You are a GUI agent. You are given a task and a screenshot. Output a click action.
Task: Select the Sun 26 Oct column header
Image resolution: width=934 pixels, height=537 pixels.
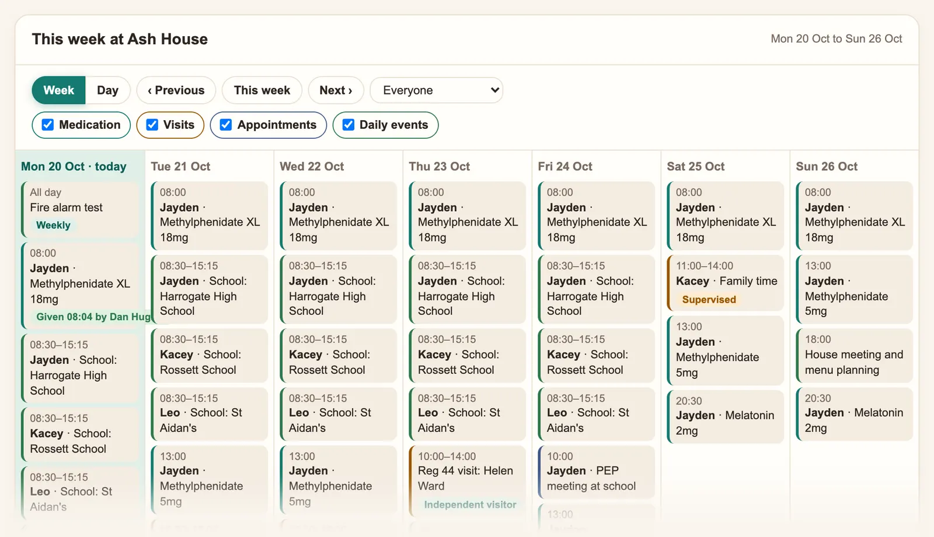pyautogui.click(x=827, y=167)
